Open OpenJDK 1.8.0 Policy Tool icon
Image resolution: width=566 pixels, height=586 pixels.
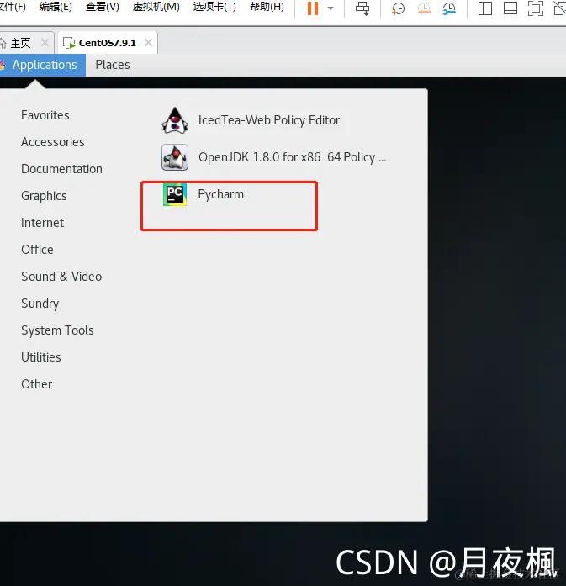175,157
